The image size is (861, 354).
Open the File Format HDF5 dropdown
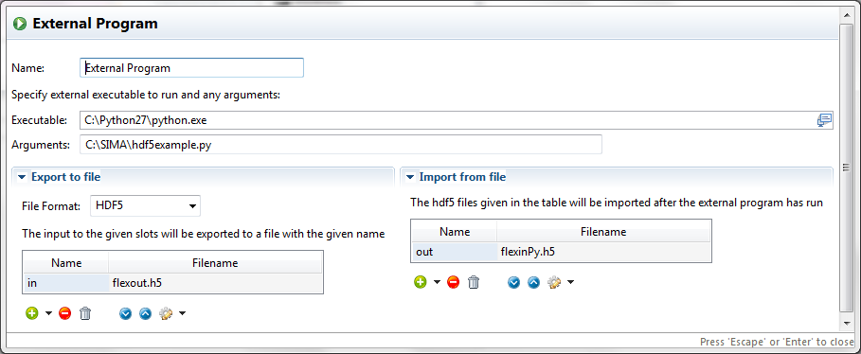[145, 206]
